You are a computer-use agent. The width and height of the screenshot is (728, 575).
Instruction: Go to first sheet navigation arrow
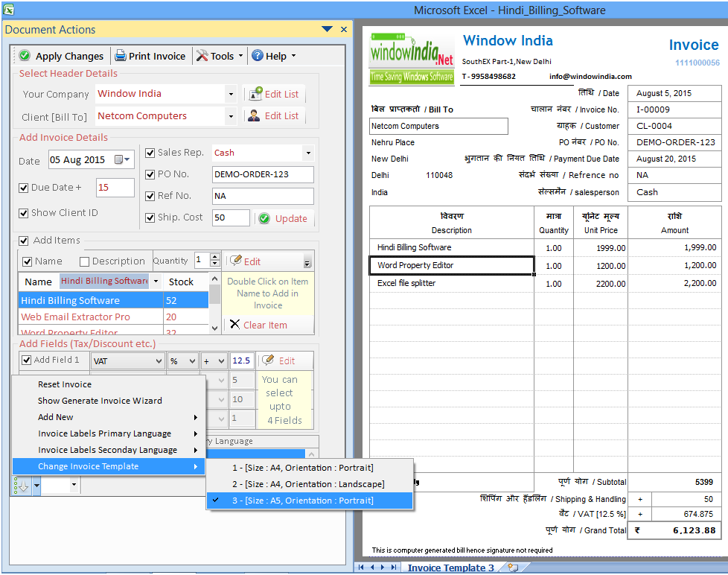coord(361,567)
